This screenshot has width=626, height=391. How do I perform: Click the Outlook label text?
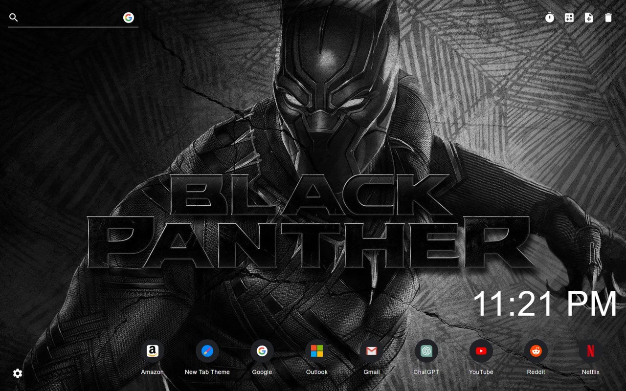click(x=317, y=372)
